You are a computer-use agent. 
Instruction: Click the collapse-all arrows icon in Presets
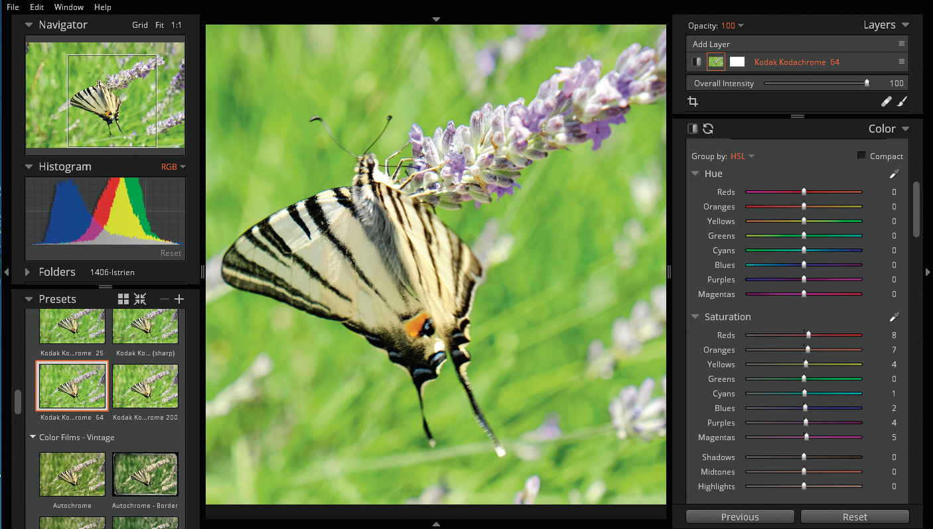coord(140,299)
